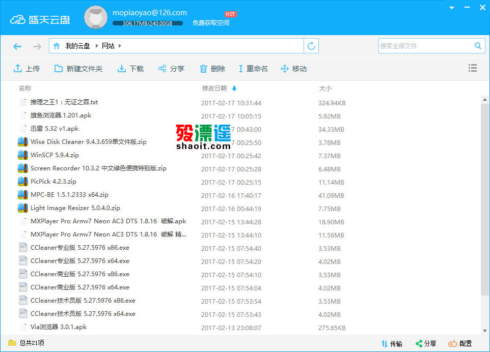
Task: Select file 推理之王1：无证之罪.txt
Action: click(64, 102)
